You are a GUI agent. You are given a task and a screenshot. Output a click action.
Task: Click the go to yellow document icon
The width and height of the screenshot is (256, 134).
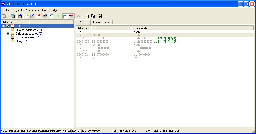[x=87, y=16]
